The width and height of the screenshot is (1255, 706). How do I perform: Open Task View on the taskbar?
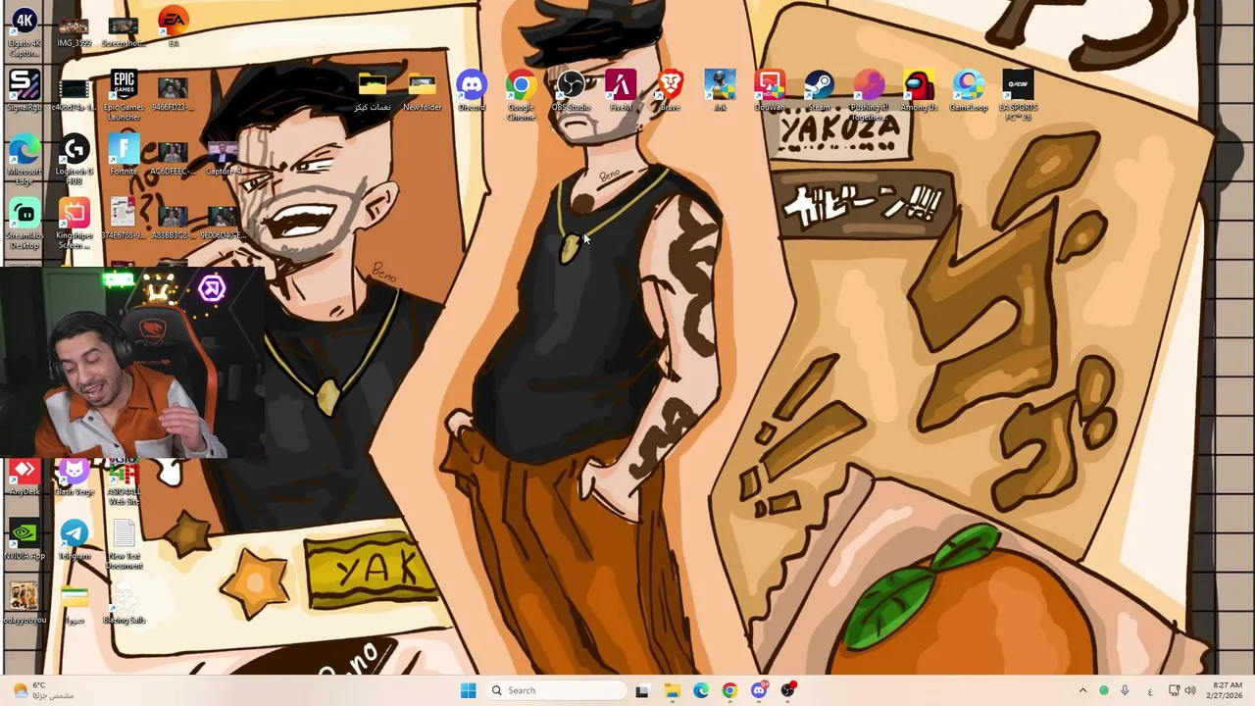(642, 690)
